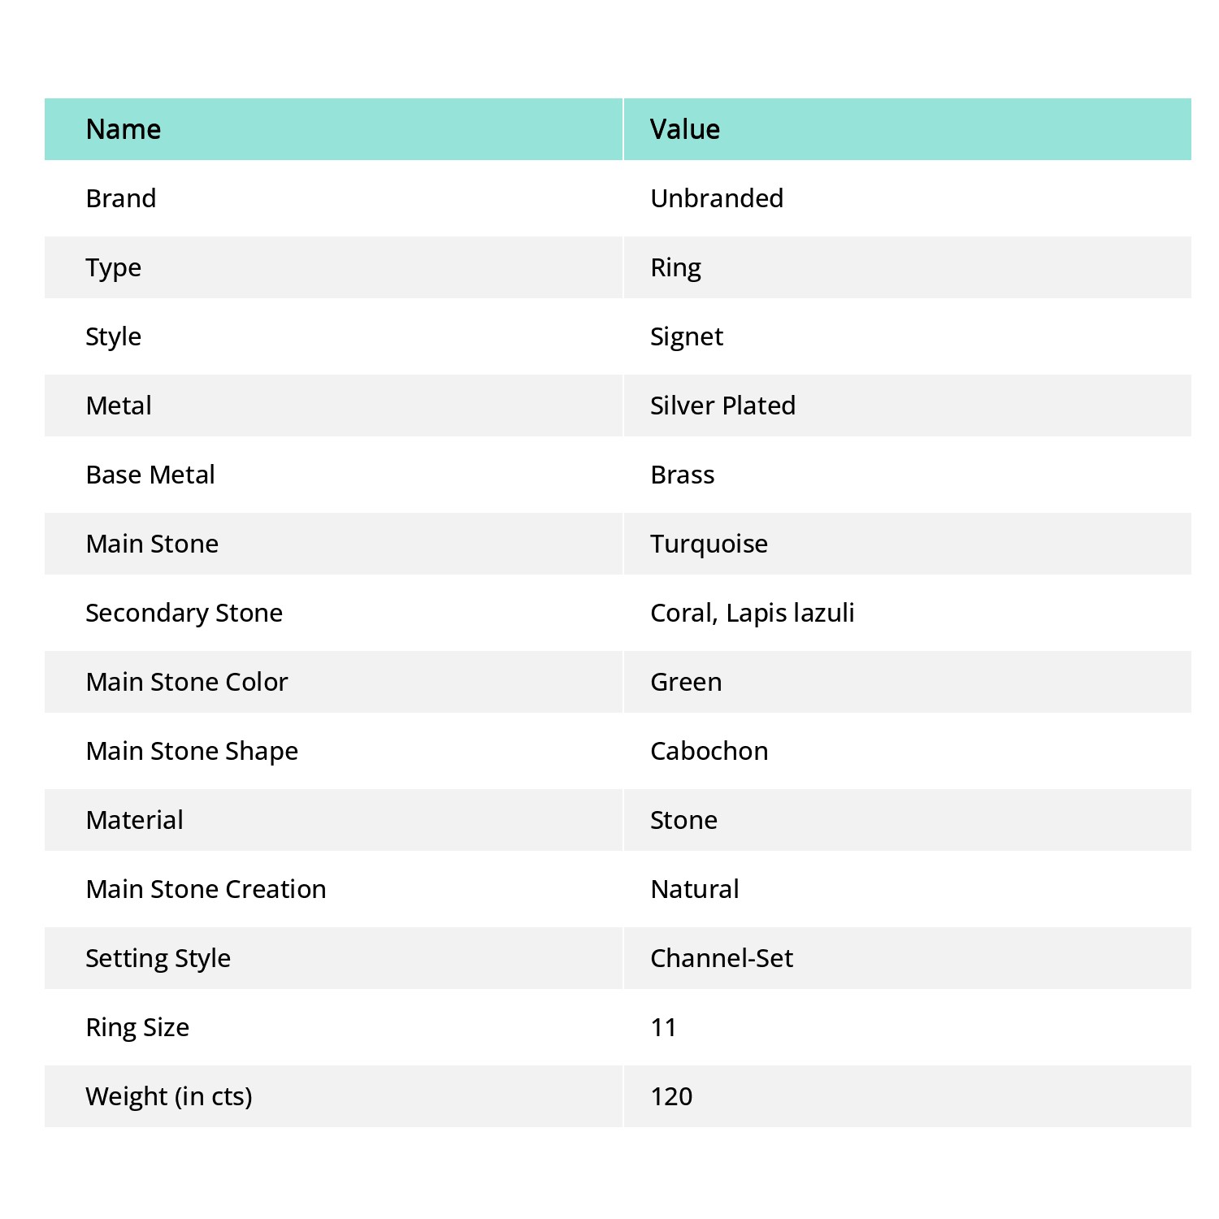Click the Name column header

[124, 129]
